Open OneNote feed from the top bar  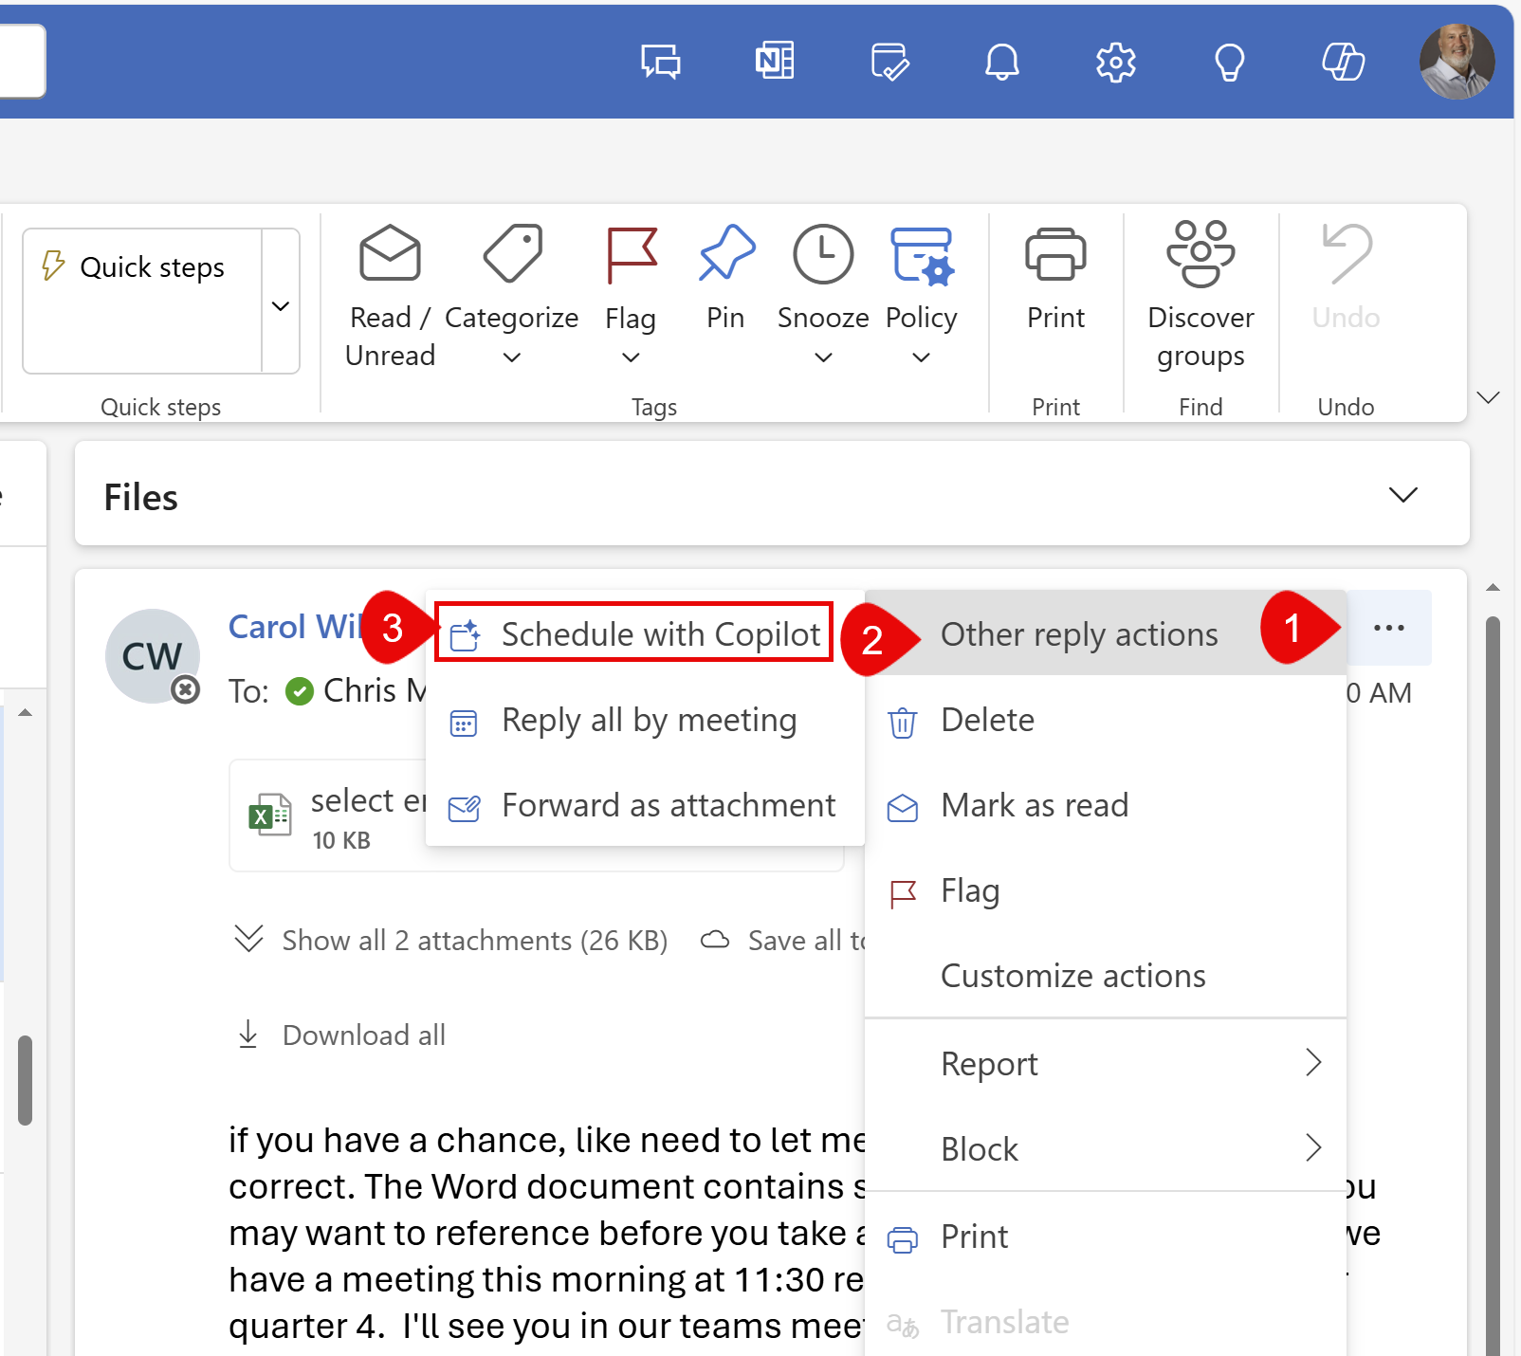coord(775,61)
